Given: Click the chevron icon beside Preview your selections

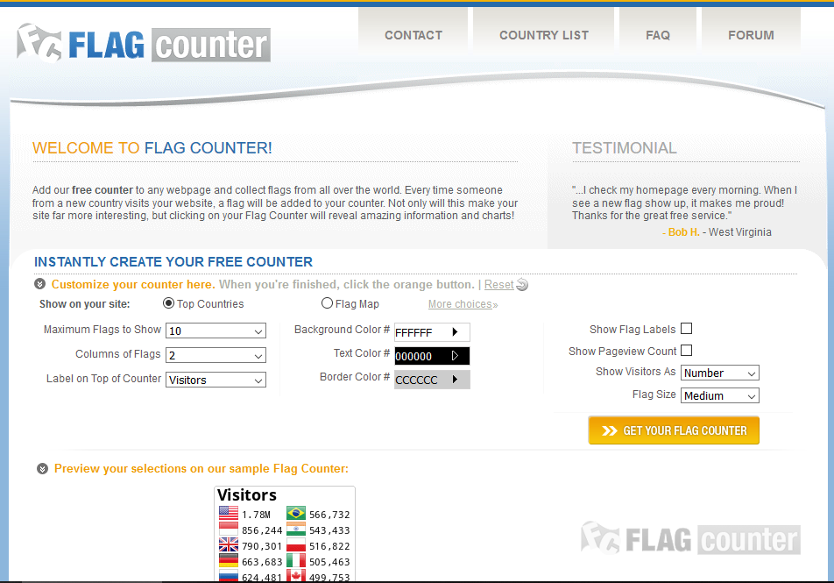Looking at the screenshot, I should tap(43, 468).
